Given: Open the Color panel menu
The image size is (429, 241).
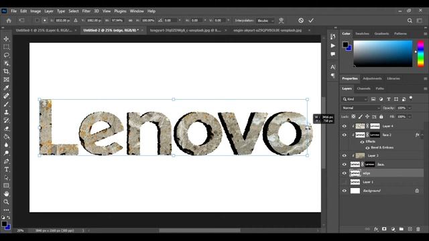Looking at the screenshot, I should click(425, 33).
